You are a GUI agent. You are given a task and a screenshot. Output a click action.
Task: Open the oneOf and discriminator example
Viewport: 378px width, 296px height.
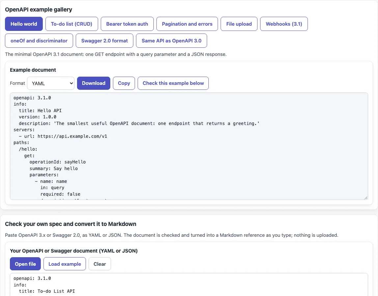pyautogui.click(x=39, y=41)
